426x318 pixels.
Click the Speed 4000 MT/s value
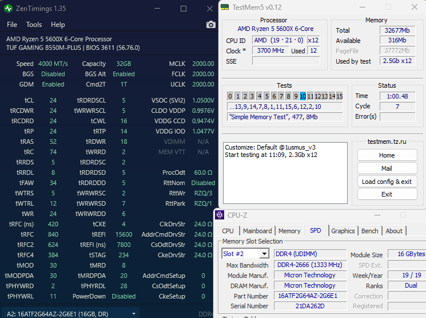coord(53,64)
